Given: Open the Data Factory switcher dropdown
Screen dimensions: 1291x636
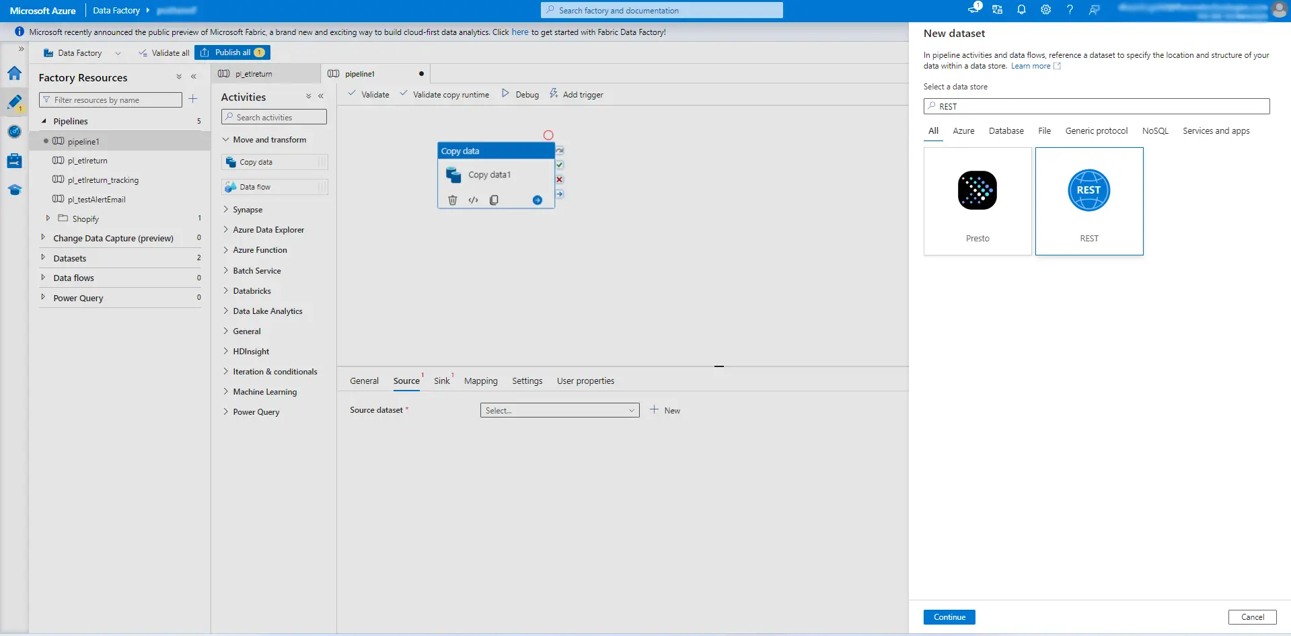Looking at the screenshot, I should [118, 53].
